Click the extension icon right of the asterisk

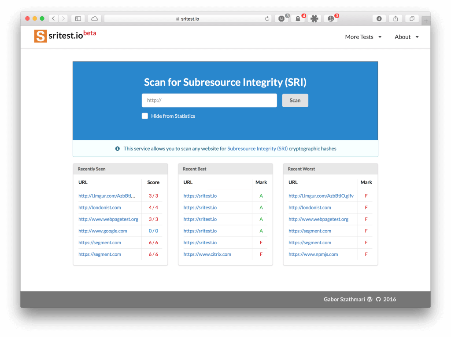click(331, 18)
